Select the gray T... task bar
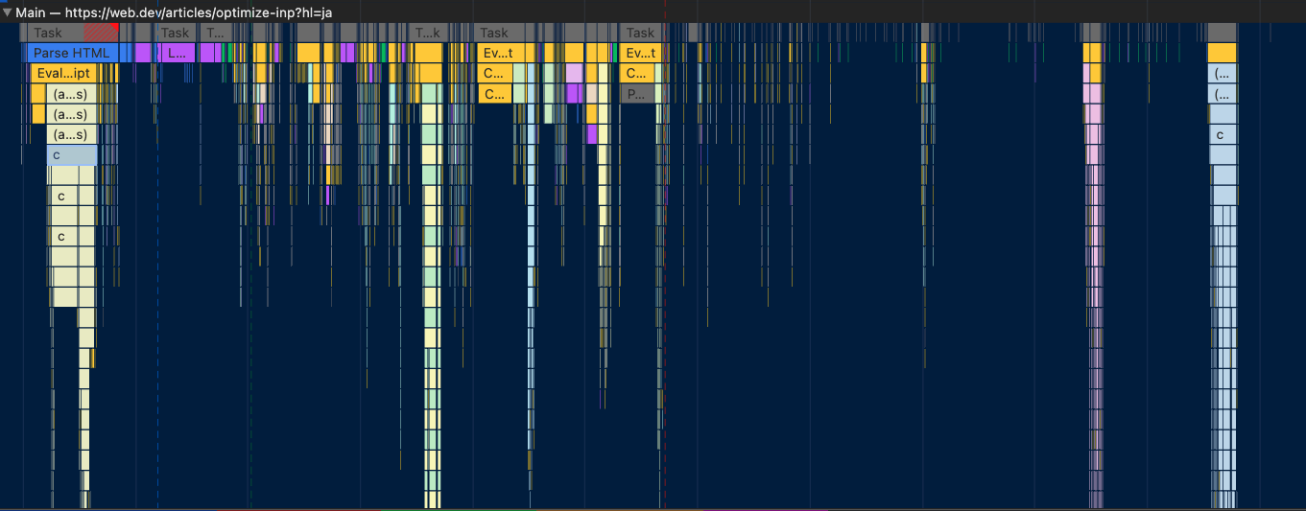This screenshot has width=1306, height=511. point(214,33)
